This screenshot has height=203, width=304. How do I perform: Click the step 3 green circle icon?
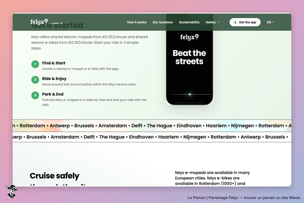click(x=35, y=95)
